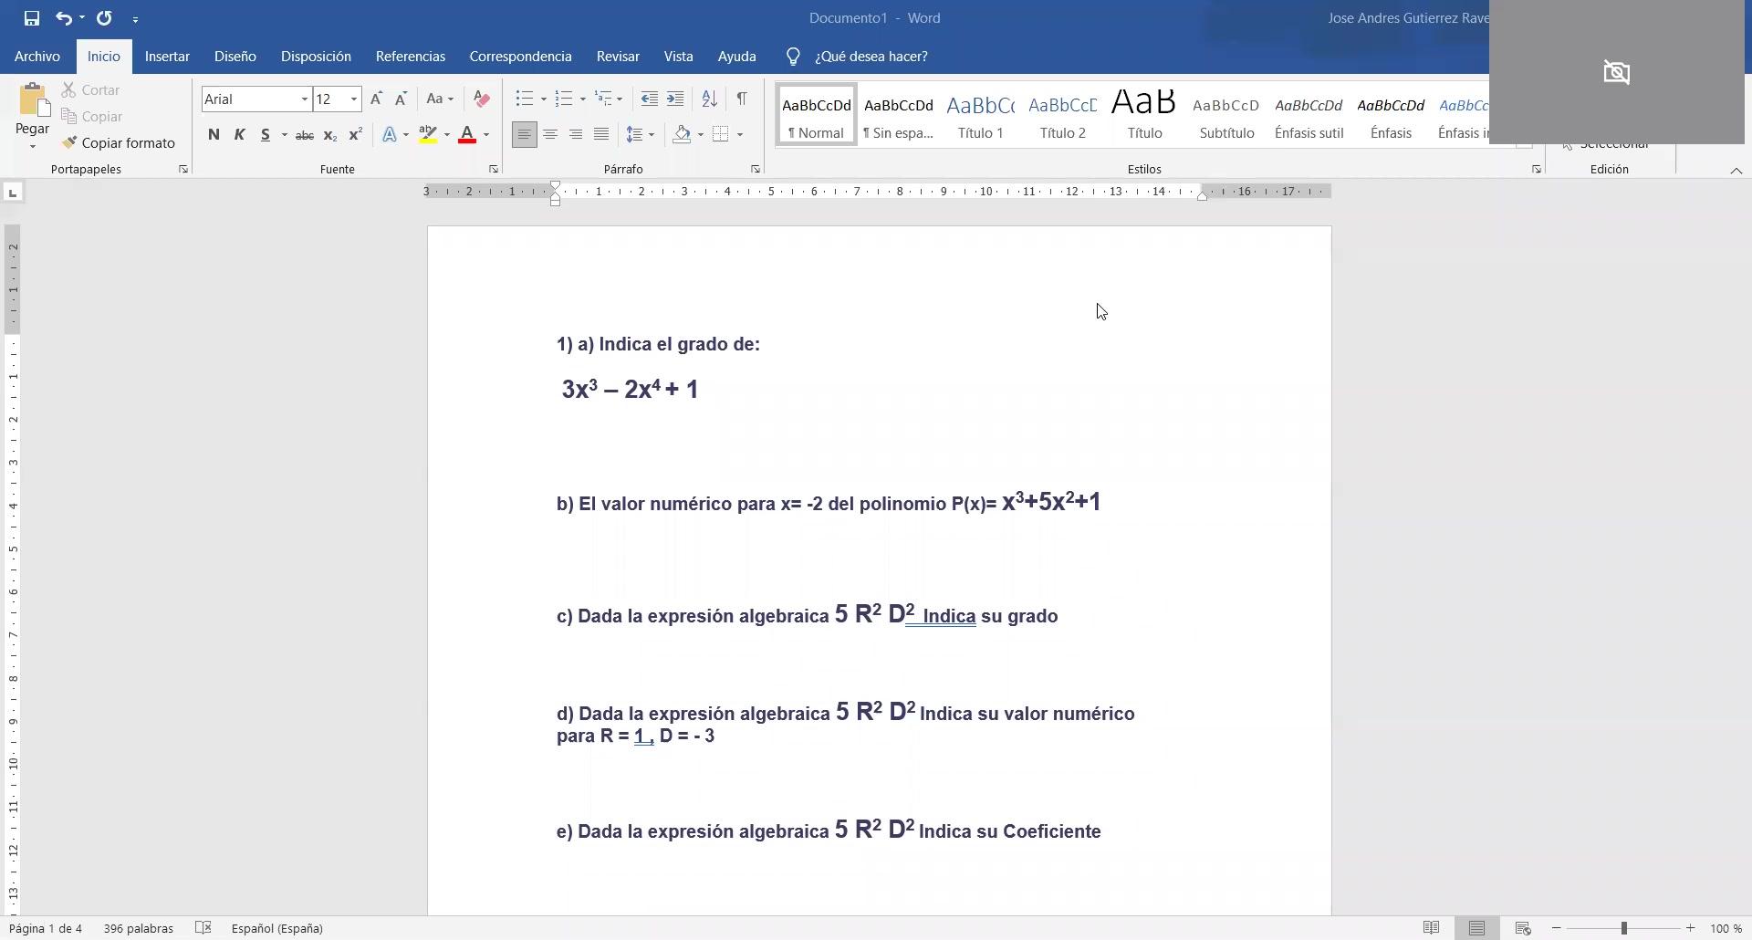Apply the yellow text highlight color
1752x940 pixels.
point(428,135)
